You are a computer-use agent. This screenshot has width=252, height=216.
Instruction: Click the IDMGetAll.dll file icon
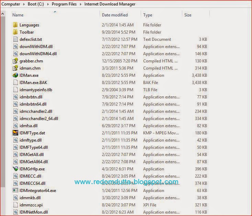15,155
